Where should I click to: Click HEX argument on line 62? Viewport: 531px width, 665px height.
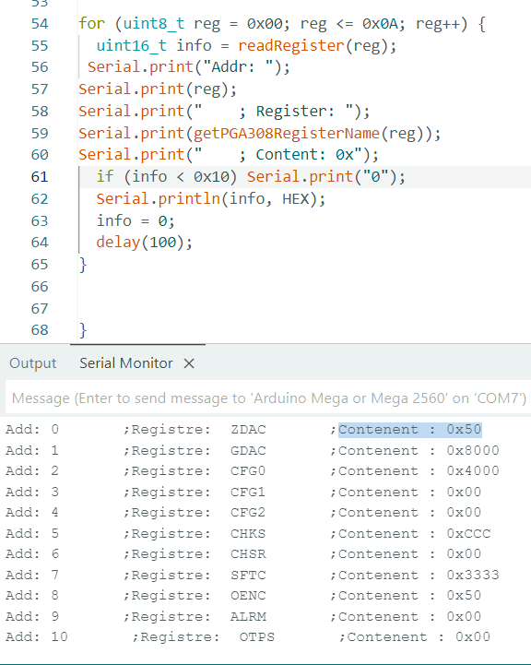coord(295,199)
